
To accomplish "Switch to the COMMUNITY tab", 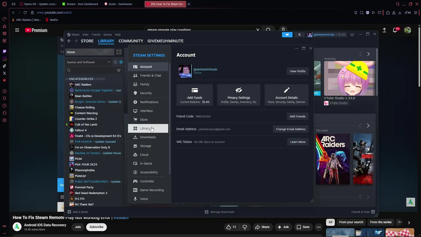I will tap(131, 41).
